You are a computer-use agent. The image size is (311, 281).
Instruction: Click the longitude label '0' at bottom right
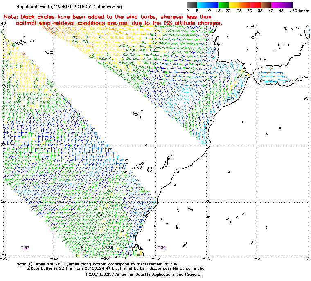point(308,258)
